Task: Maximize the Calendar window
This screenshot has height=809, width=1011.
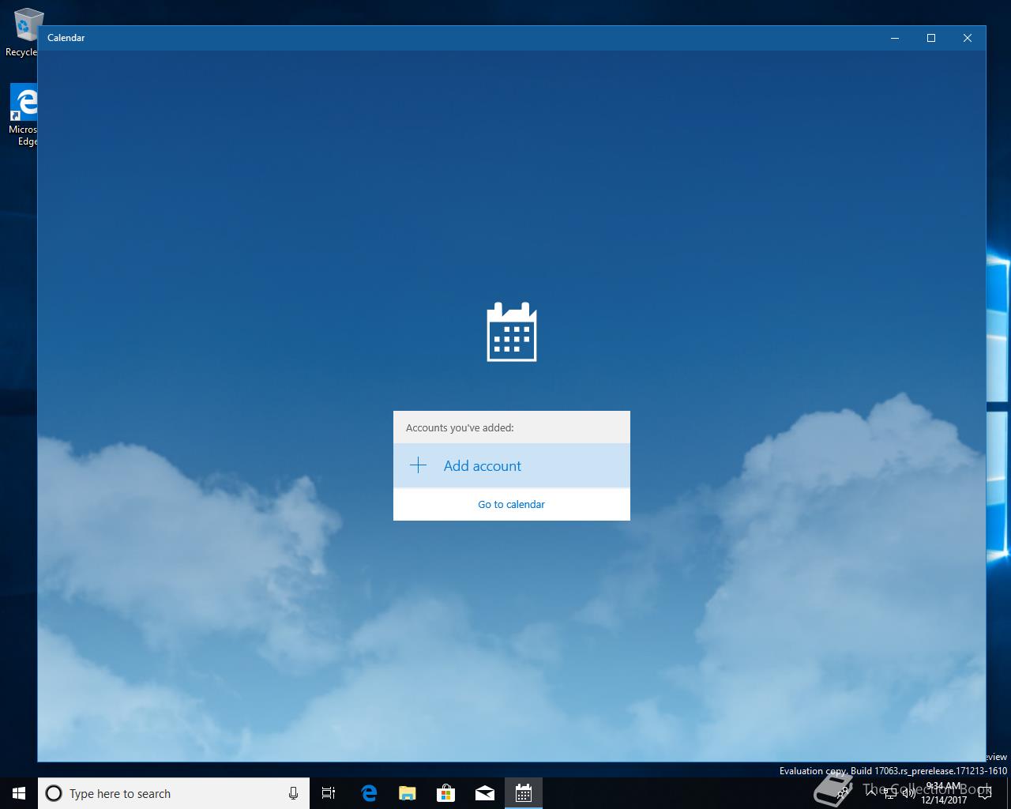Action: coord(931,38)
